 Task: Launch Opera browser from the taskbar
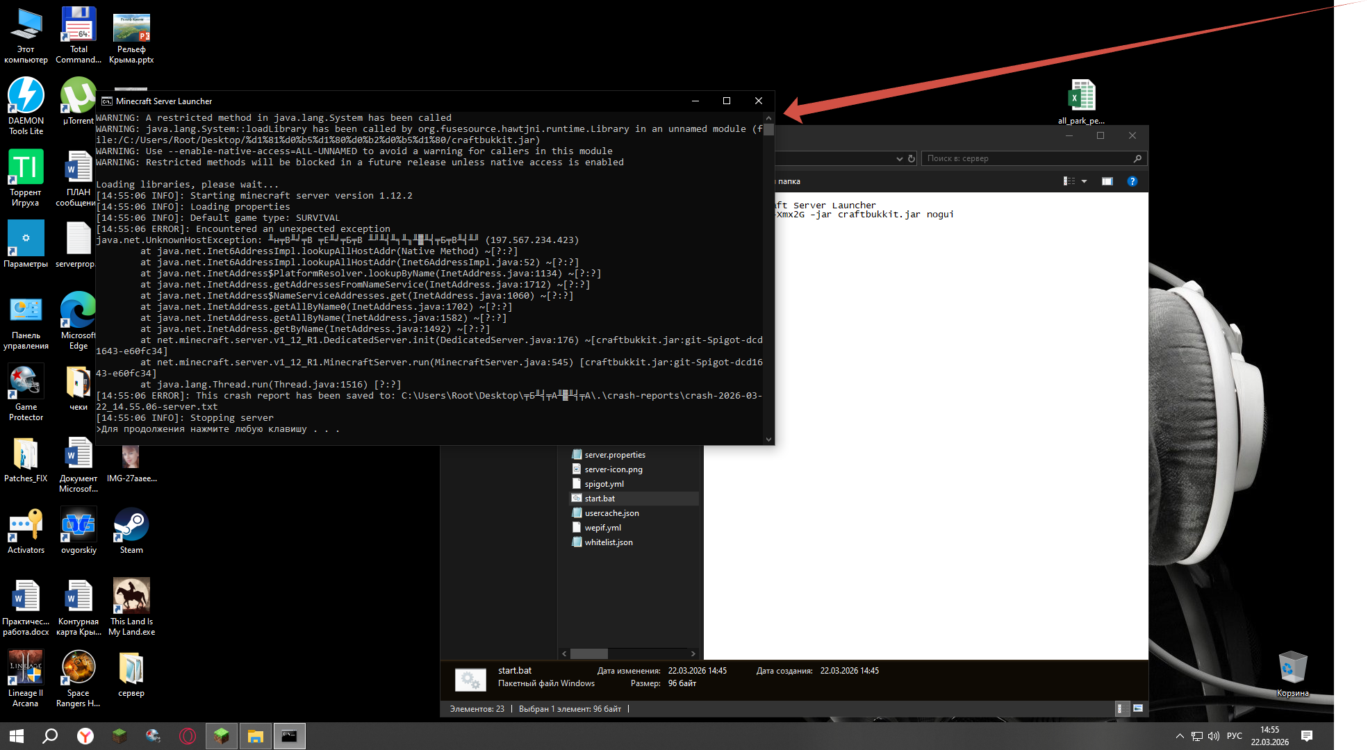pyautogui.click(x=188, y=736)
